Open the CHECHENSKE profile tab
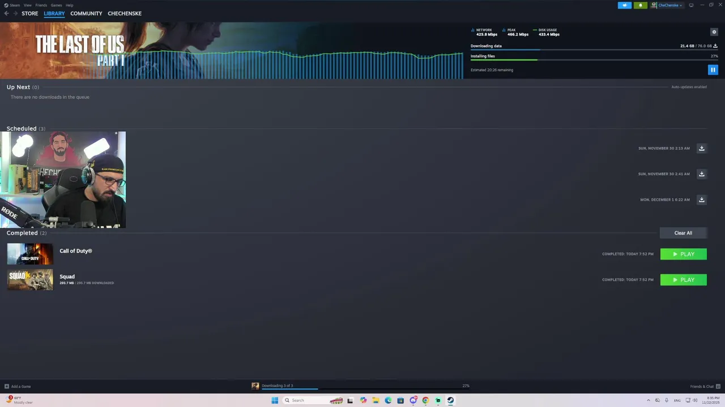This screenshot has height=407, width=725. pyautogui.click(x=125, y=14)
